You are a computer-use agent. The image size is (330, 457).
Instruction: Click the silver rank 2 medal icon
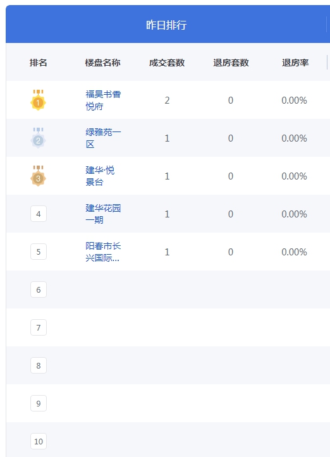[x=38, y=138]
